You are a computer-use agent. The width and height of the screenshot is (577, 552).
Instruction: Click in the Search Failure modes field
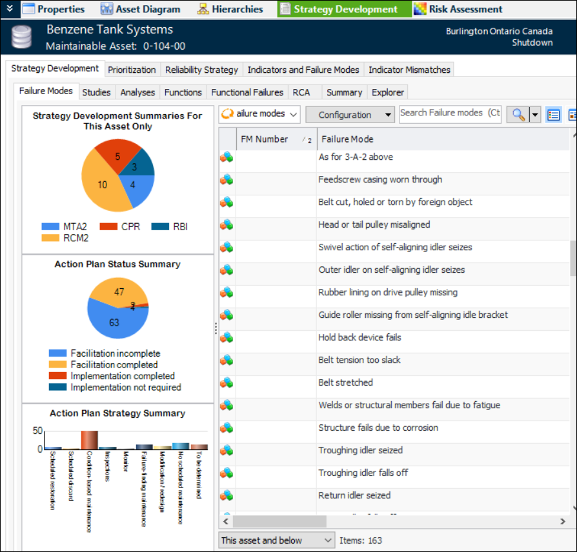coord(450,113)
